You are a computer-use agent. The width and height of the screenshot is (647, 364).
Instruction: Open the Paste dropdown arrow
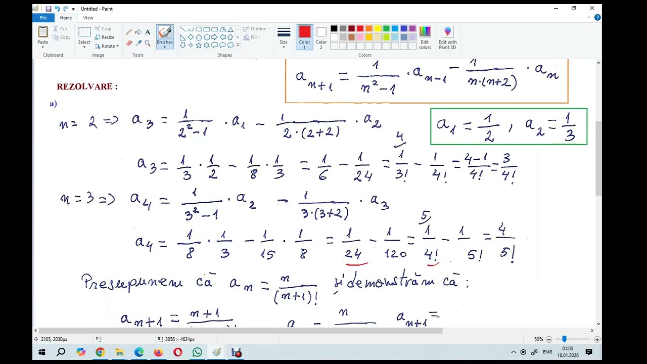(x=43, y=46)
